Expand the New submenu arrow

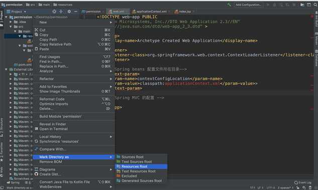(111, 22)
